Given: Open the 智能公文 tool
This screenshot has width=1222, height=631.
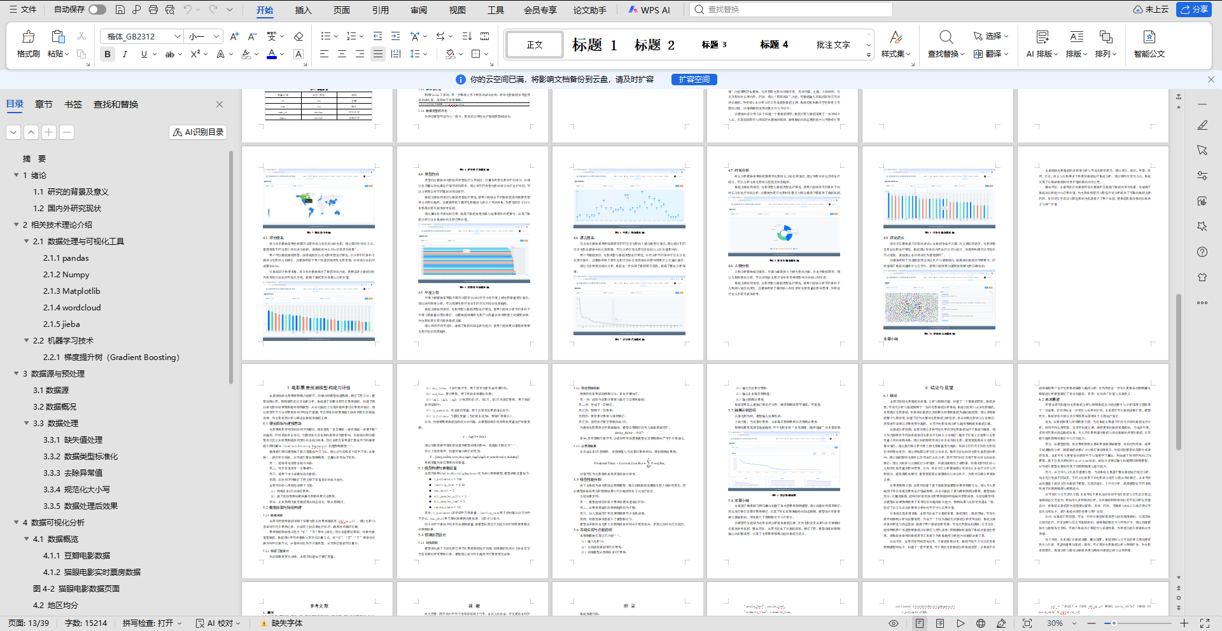Looking at the screenshot, I should click(x=1149, y=44).
